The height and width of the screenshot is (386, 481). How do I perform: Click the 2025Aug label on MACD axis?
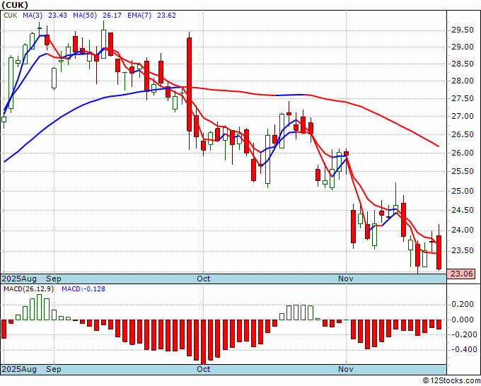19,369
